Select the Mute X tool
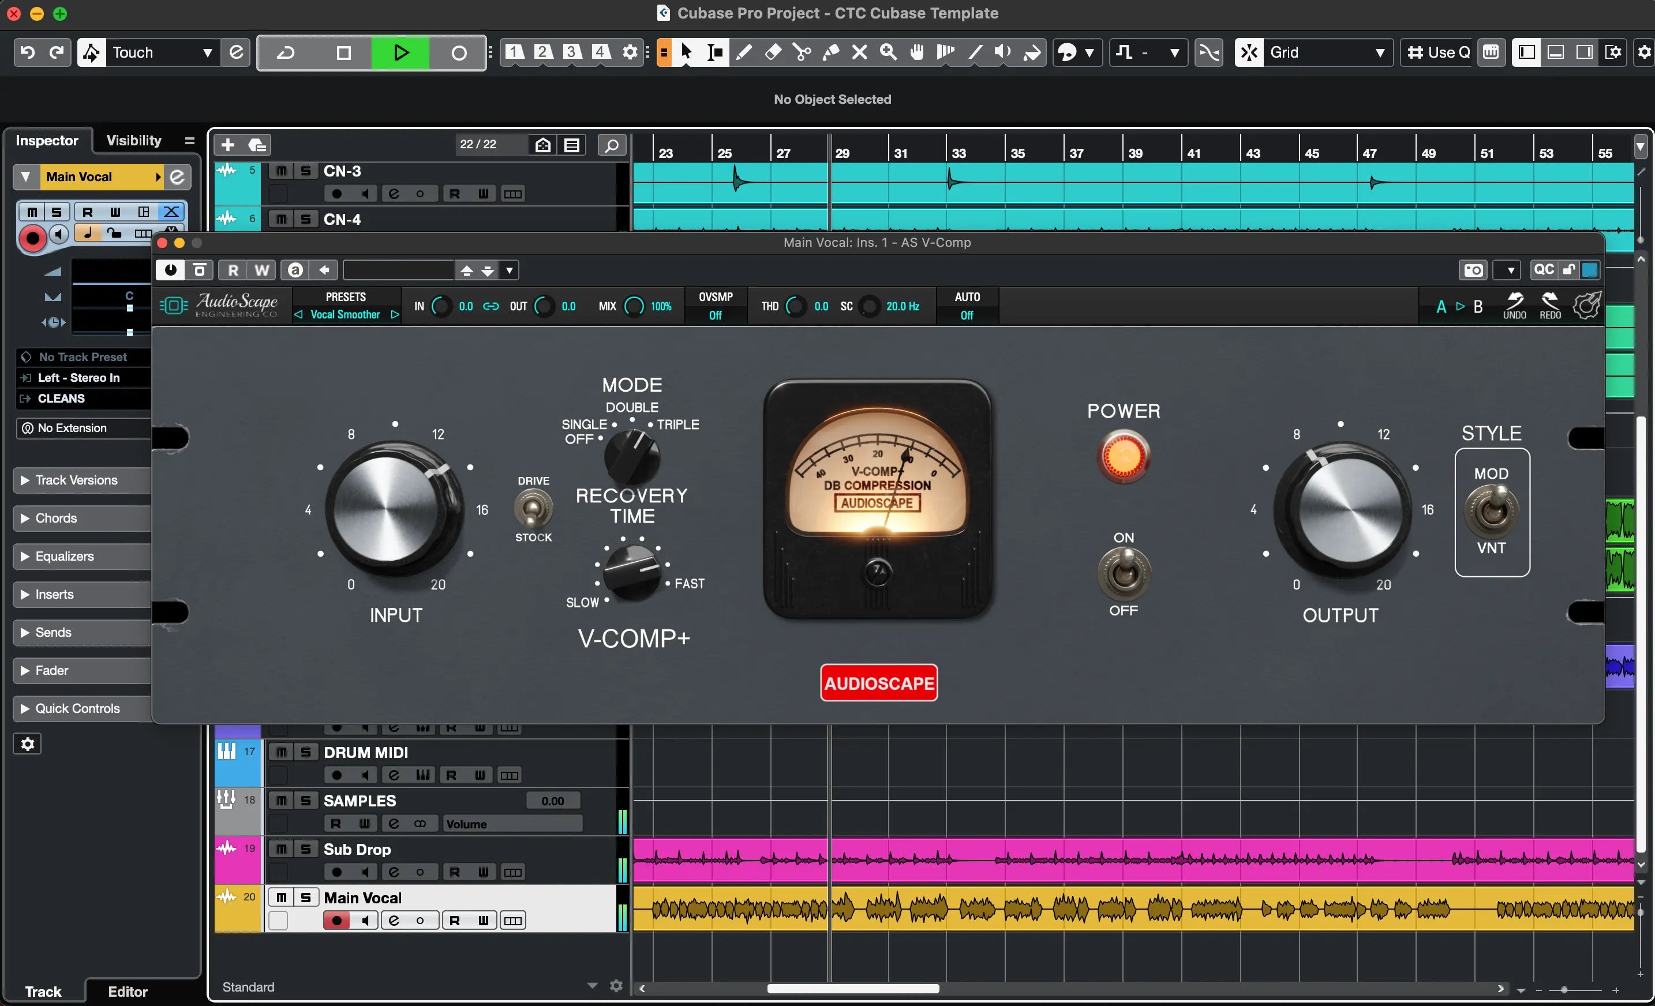1655x1006 pixels. pos(859,52)
